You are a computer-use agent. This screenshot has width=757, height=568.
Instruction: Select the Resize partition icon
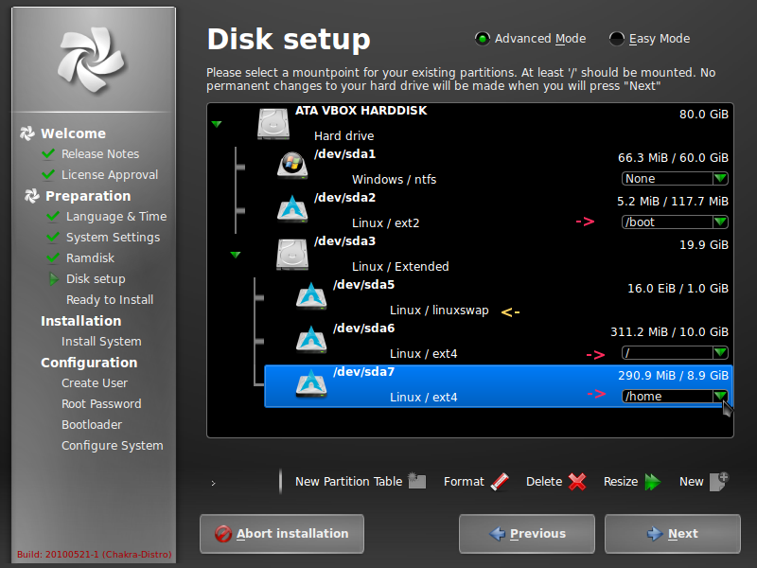point(654,481)
